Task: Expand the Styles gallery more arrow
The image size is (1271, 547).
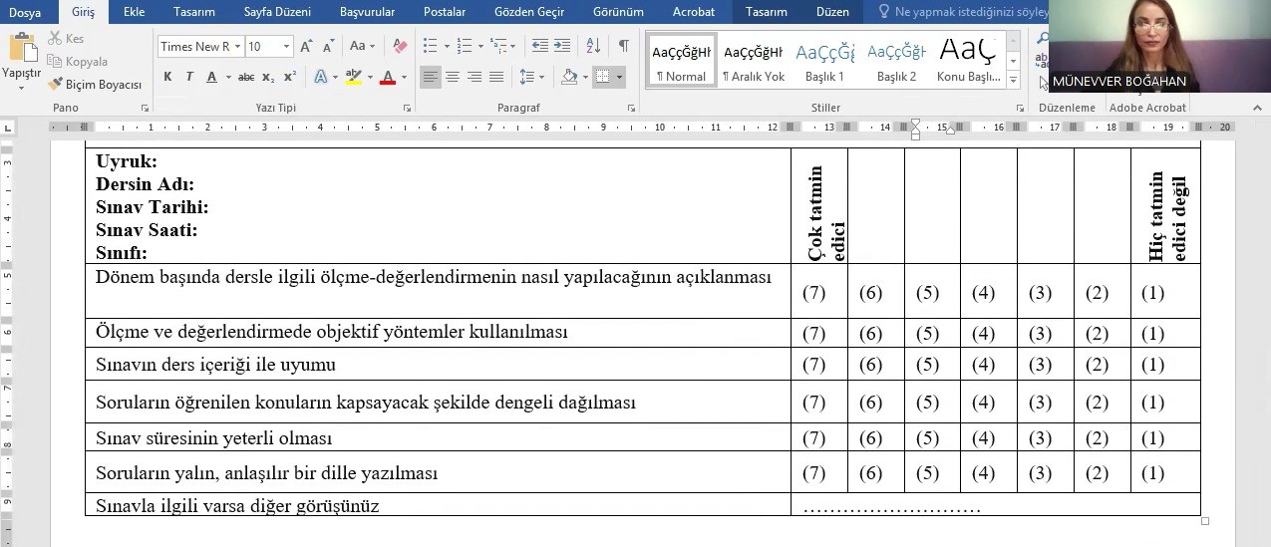Action: [1014, 80]
